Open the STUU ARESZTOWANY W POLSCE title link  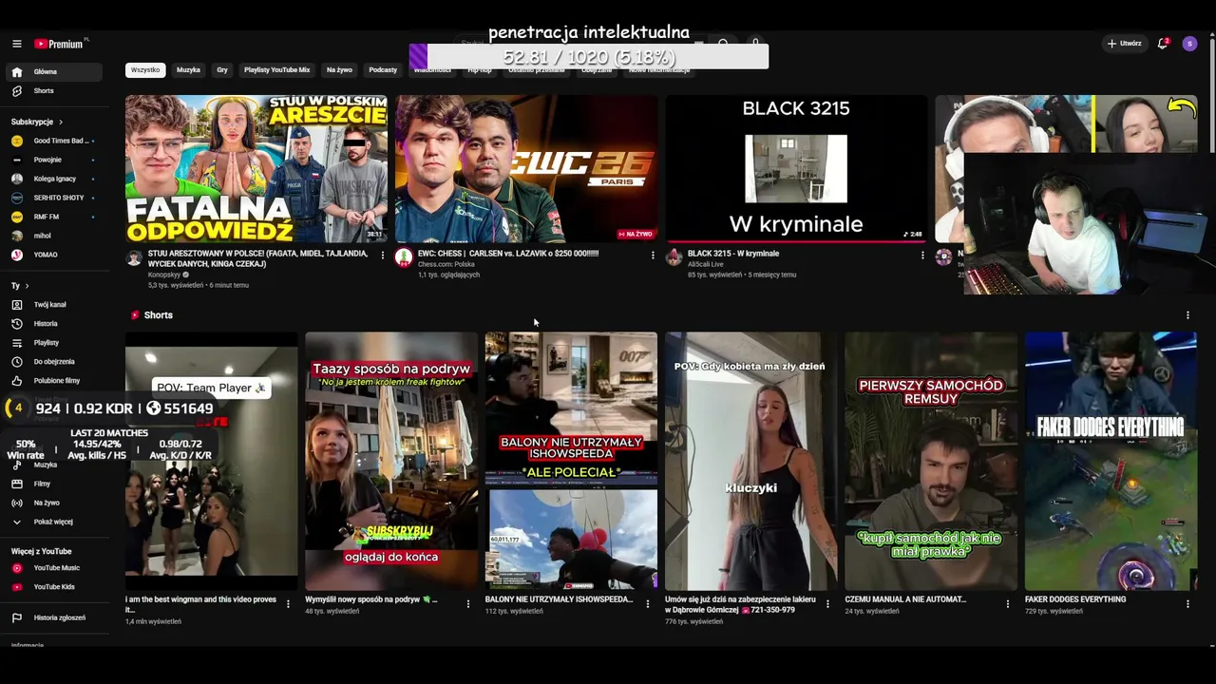[x=257, y=258]
